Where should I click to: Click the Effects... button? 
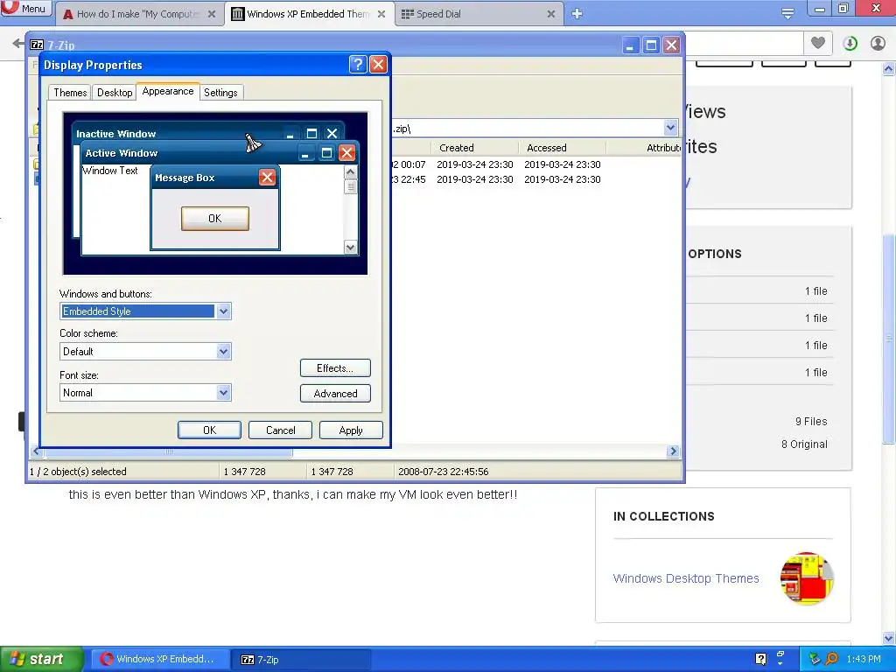point(335,368)
